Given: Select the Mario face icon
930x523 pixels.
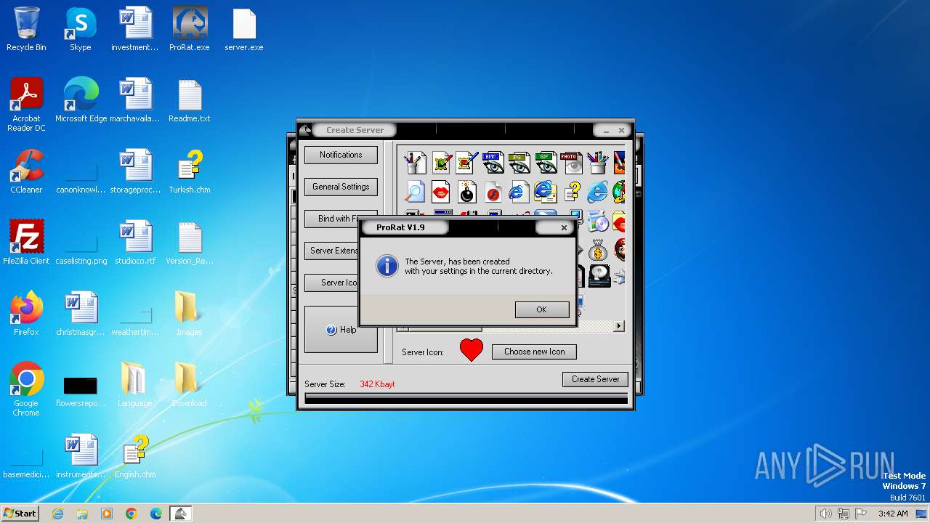Looking at the screenshot, I should [x=619, y=251].
